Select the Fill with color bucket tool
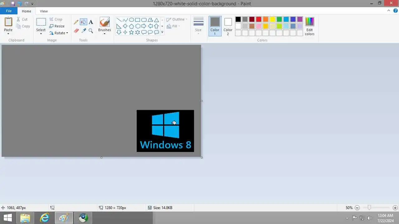 [x=83, y=22]
